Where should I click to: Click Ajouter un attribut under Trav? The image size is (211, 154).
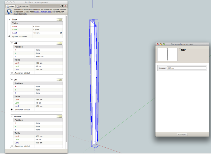click(x=20, y=36)
